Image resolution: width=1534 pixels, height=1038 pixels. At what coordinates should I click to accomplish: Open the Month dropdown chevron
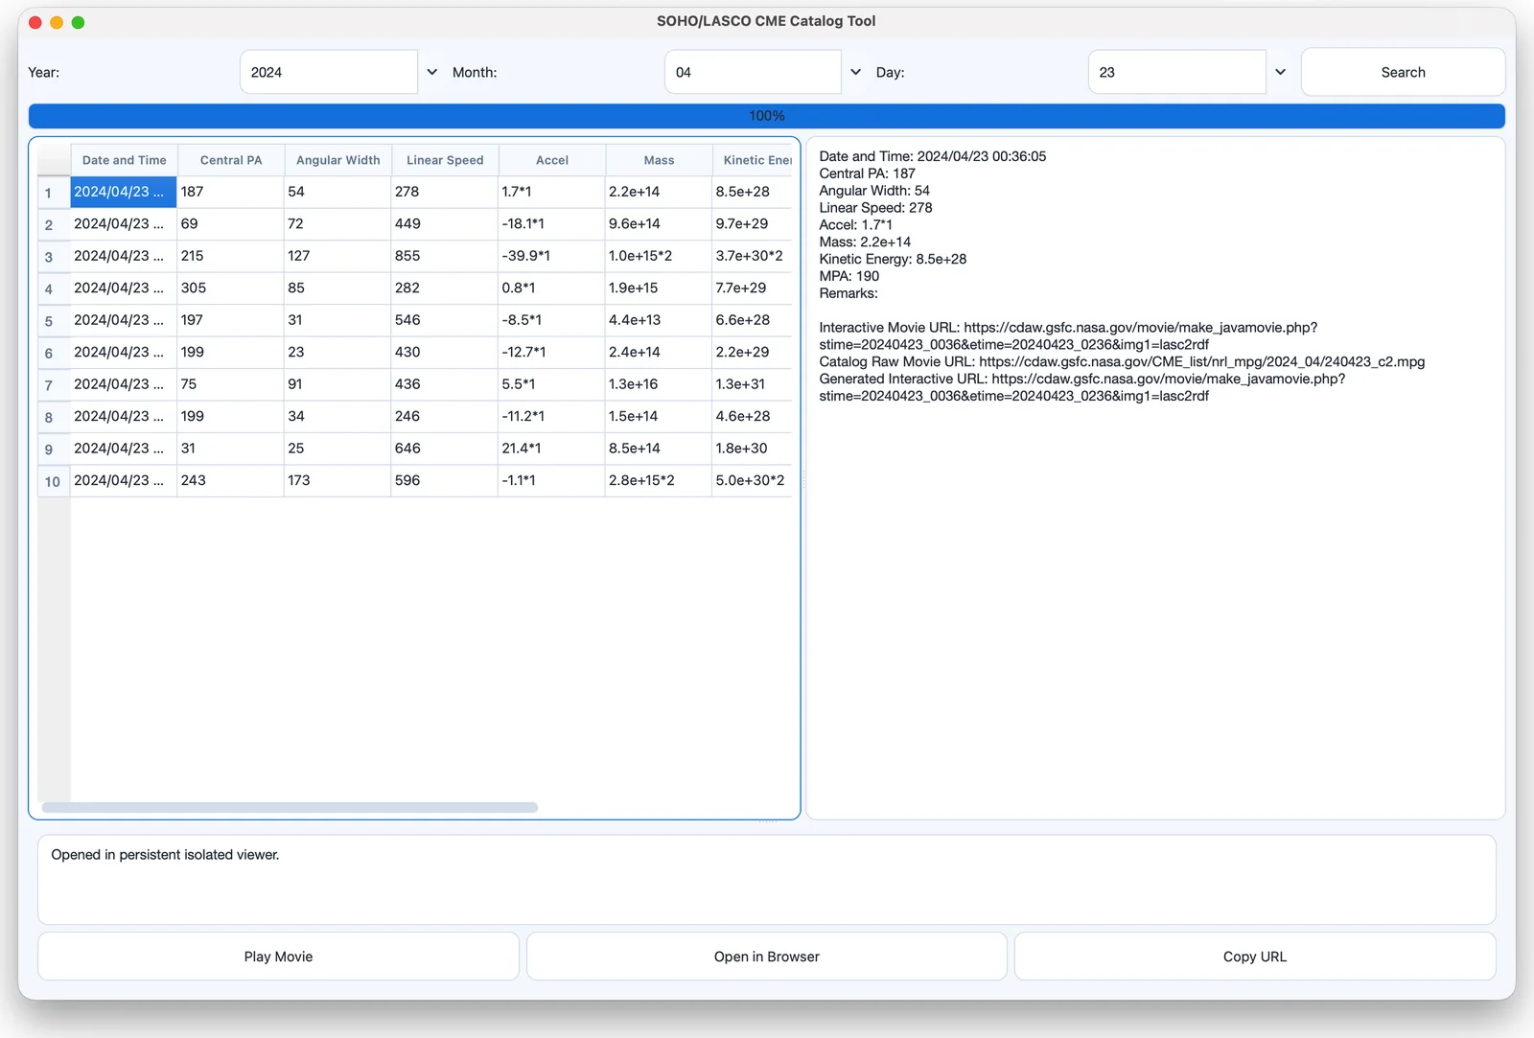coord(855,72)
